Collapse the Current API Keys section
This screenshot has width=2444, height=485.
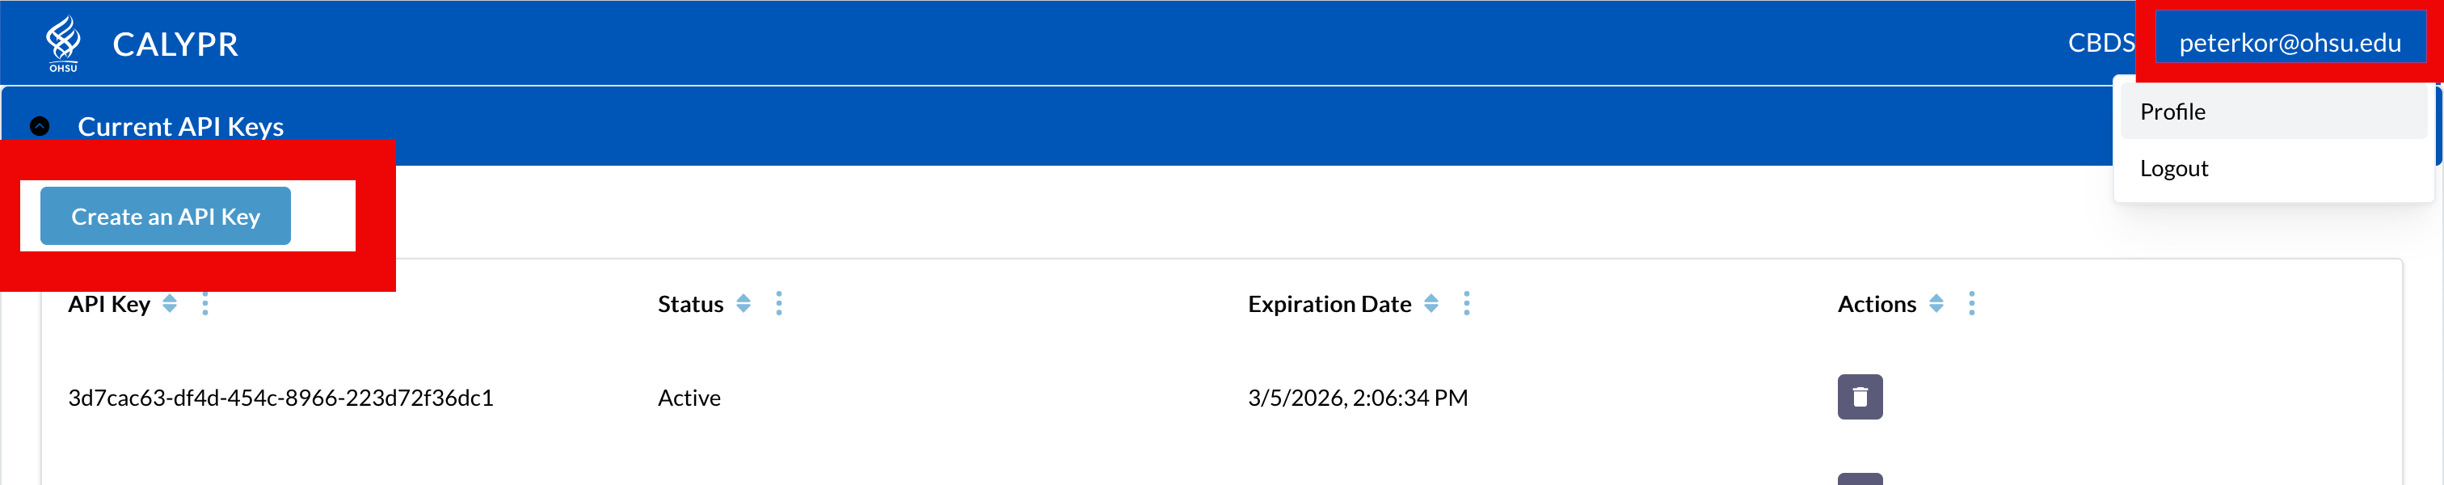click(x=40, y=126)
